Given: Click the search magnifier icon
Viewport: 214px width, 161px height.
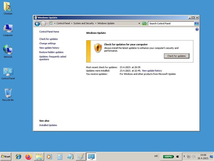Looking at the screenshot, I should pos(197,24).
